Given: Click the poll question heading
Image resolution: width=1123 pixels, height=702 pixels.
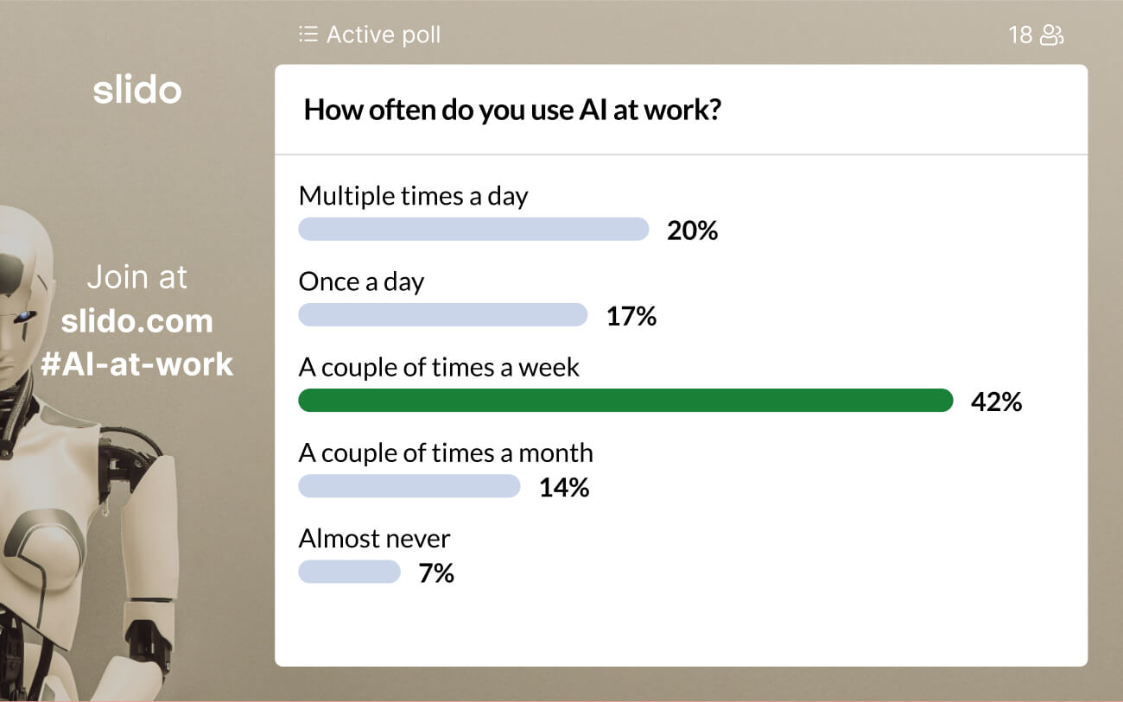Looking at the screenshot, I should pyautogui.click(x=512, y=111).
